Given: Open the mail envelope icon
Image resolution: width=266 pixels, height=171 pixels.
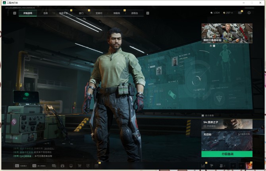Looking at the screenshot, I should (240, 13).
